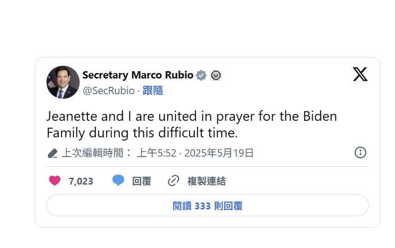Click the tweet text about the Biden Family
The image size is (395, 248).
pyautogui.click(x=192, y=124)
